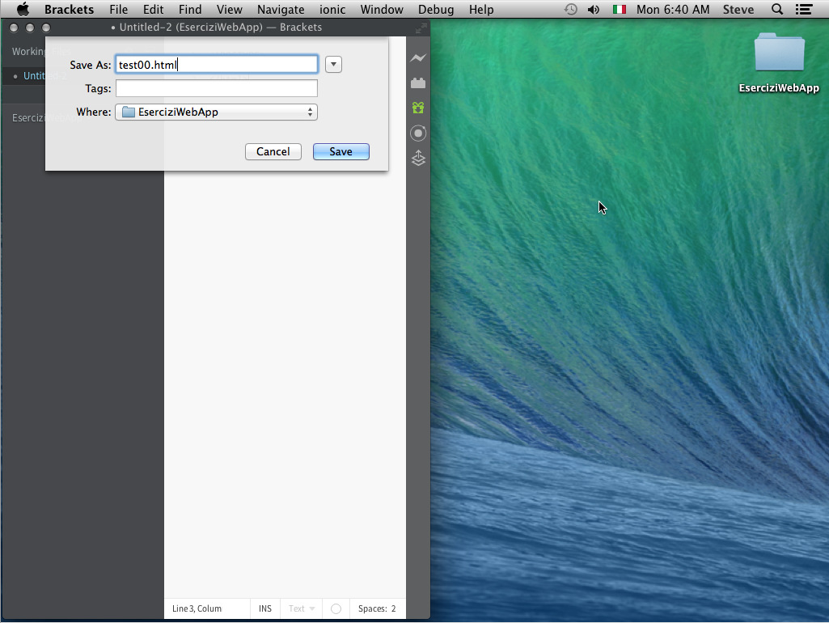Click the Live Preview lightning icon
The image size is (829, 623).
pyautogui.click(x=417, y=57)
